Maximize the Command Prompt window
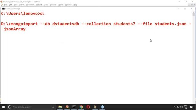This screenshot has height=110, width=196. (185, 9)
